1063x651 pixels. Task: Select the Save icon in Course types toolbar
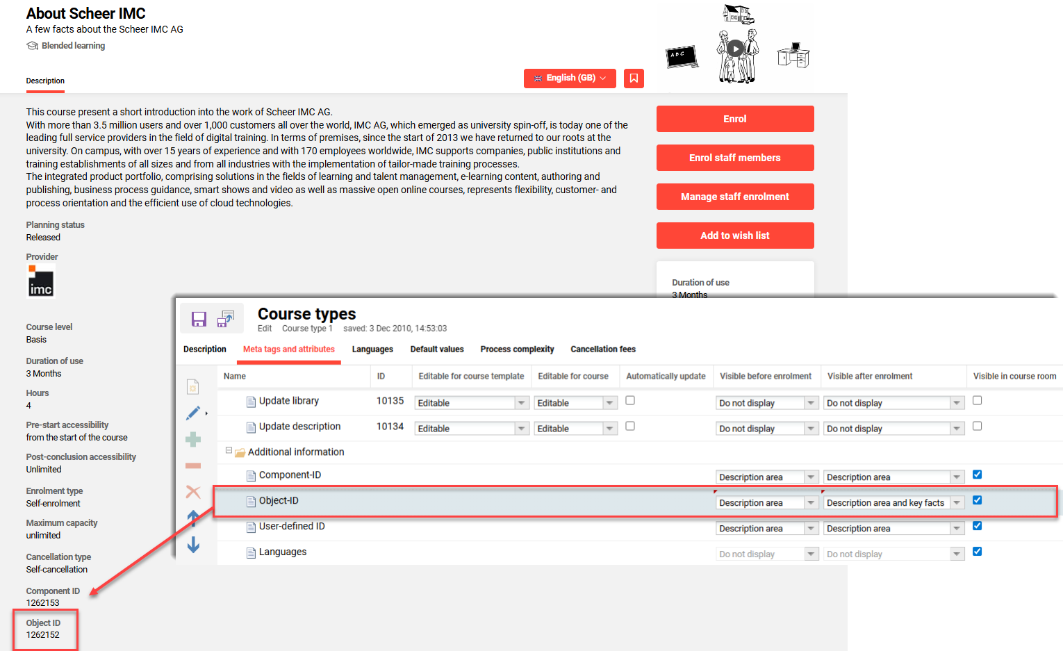click(x=199, y=319)
